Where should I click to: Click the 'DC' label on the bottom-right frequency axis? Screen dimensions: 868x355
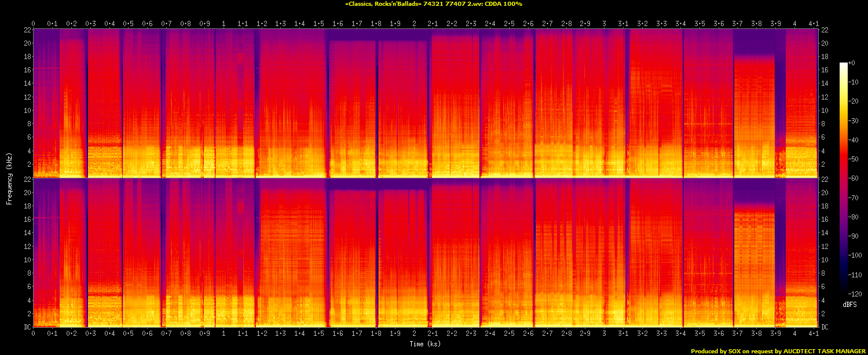point(825,327)
